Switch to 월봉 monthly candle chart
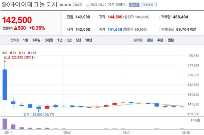 pyautogui.click(x=171, y=40)
